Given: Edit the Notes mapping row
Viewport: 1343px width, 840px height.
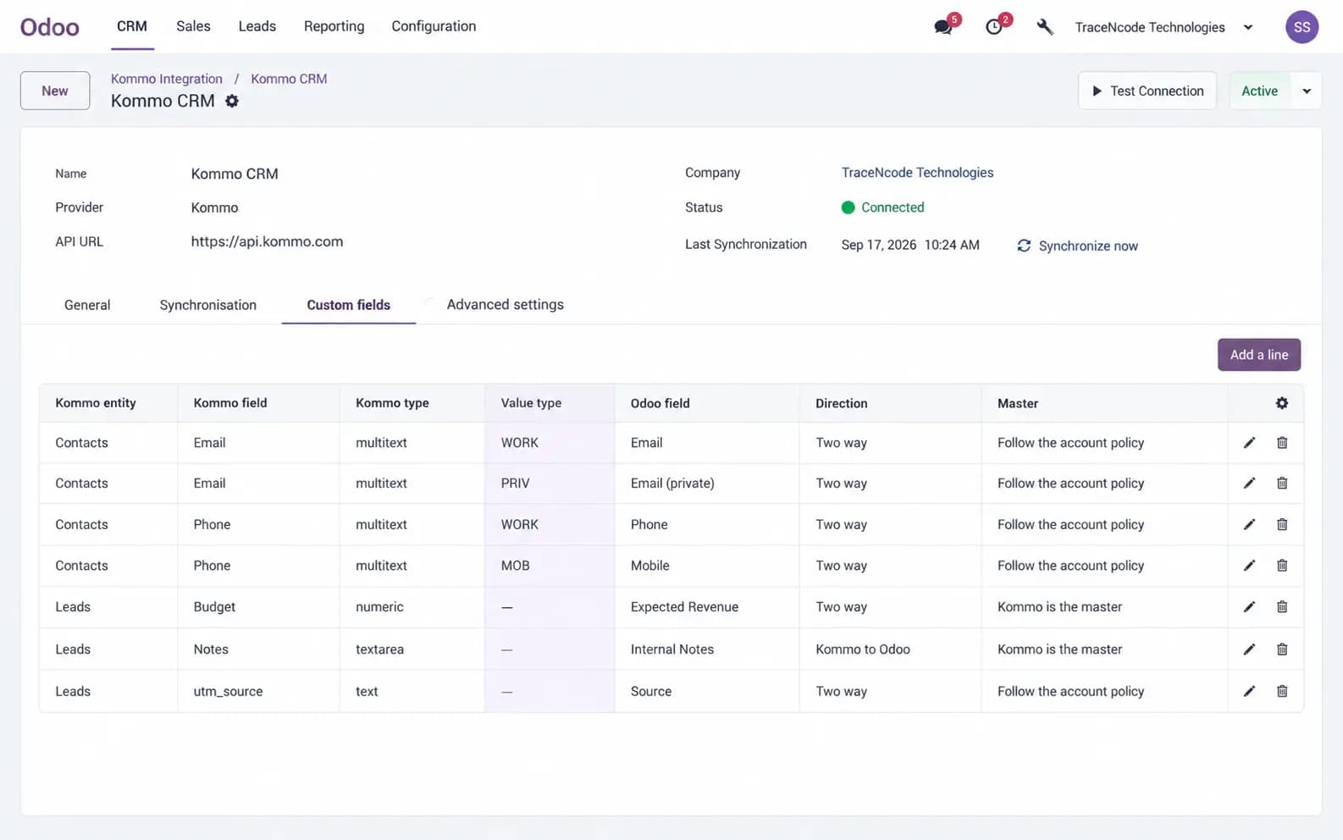Looking at the screenshot, I should (1249, 649).
